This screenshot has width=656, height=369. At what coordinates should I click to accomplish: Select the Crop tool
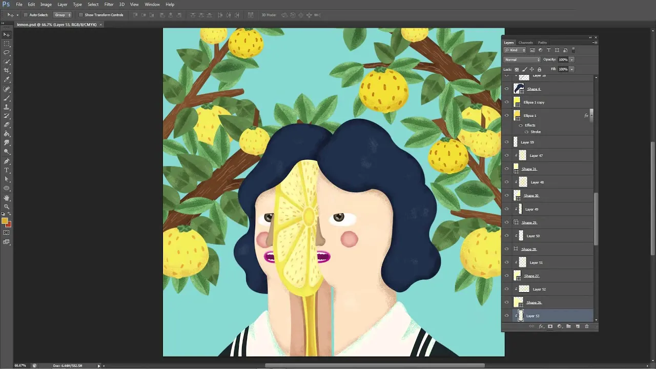[7, 70]
